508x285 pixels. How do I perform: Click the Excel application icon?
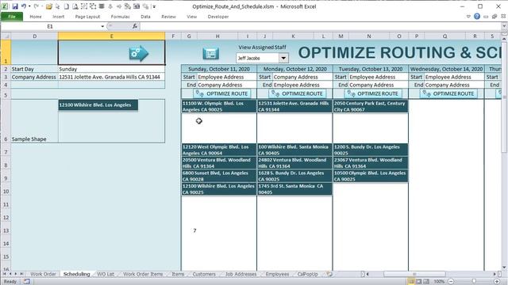pos(6,6)
